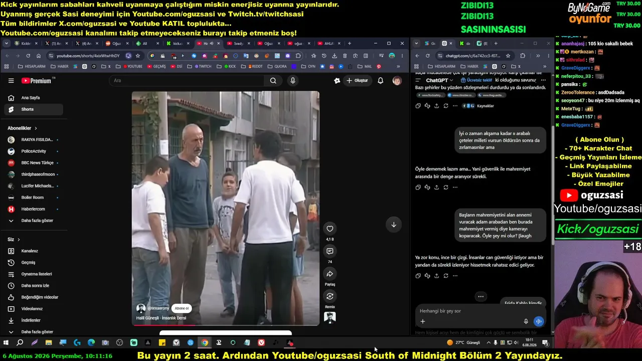Open Geçmiş in YouTube sidebar
The width and height of the screenshot is (642, 361).
pos(34,263)
